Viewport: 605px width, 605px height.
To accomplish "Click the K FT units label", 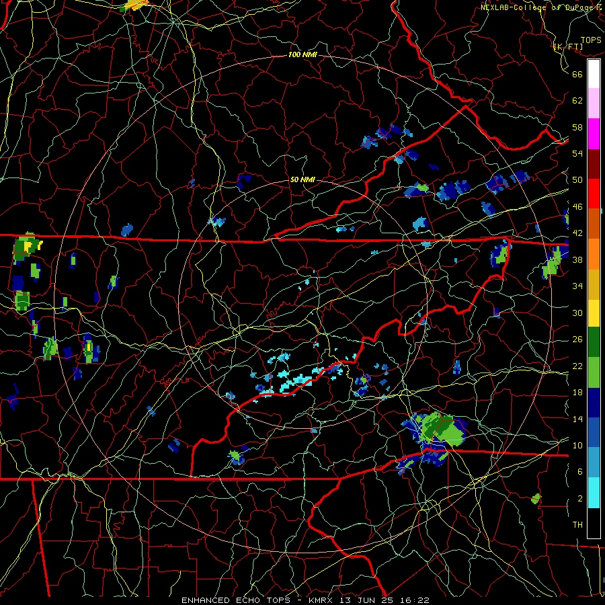I will tap(568, 47).
